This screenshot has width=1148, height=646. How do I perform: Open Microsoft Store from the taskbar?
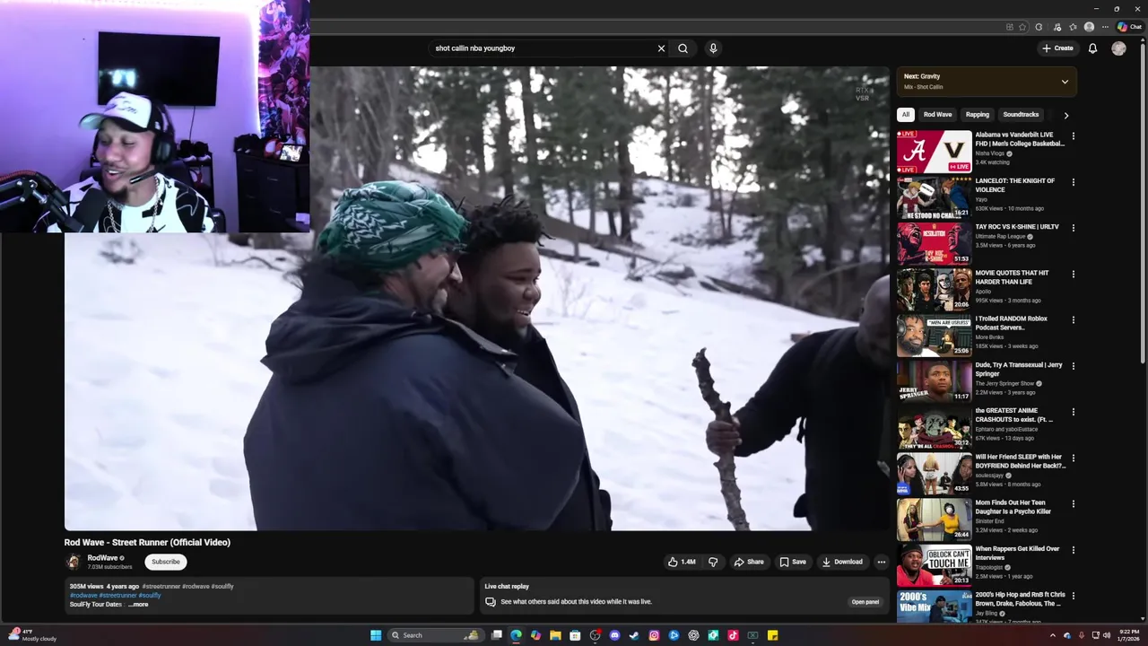(x=575, y=635)
